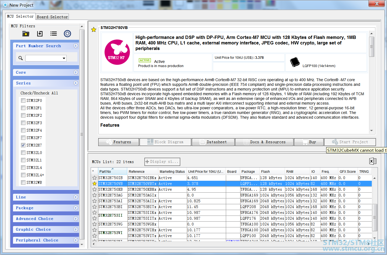Check the STM32L4 series box
This screenshot has width=387, height=255.
point(23,168)
